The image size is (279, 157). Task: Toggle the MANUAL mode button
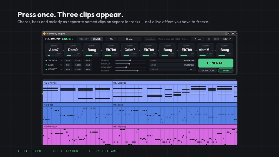[x=150, y=39]
